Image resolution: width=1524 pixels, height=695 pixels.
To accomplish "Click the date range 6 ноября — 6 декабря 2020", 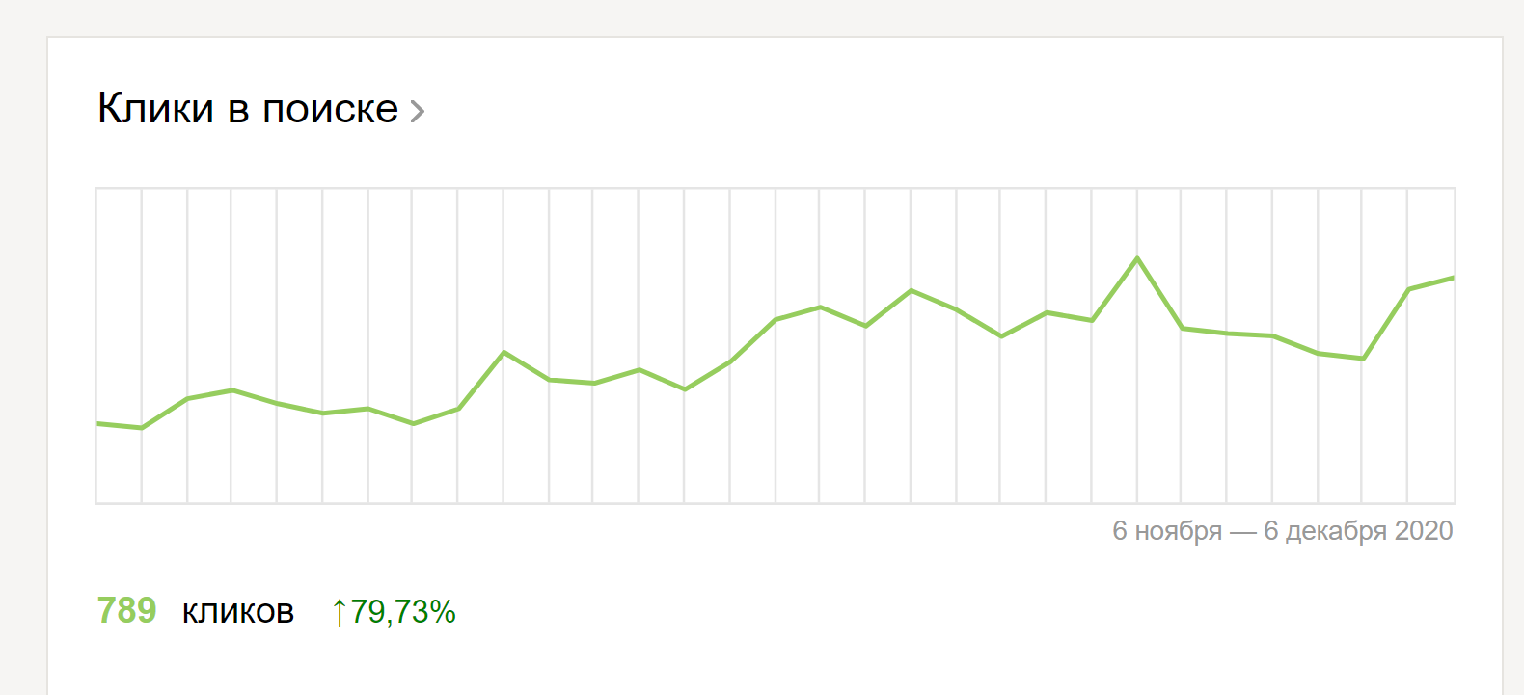I will pyautogui.click(x=1282, y=531).
